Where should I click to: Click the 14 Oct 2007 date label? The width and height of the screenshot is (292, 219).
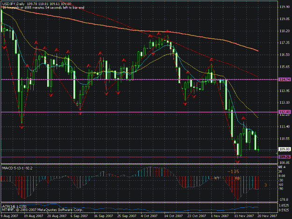point(173,216)
